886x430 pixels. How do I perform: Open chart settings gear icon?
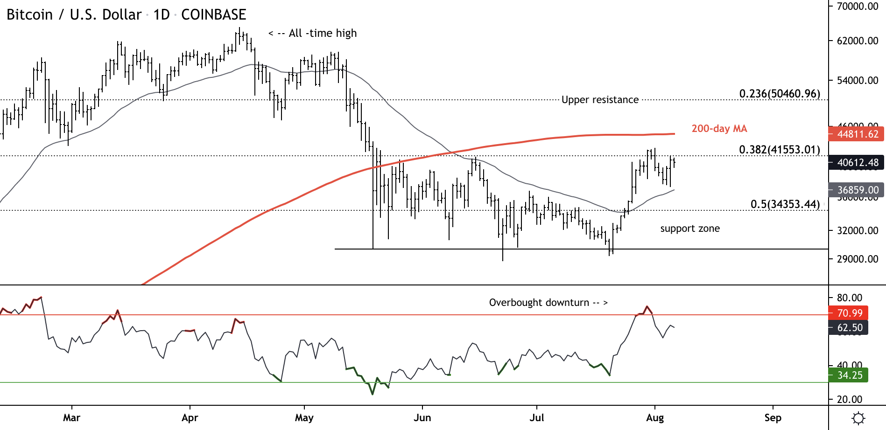point(858,418)
